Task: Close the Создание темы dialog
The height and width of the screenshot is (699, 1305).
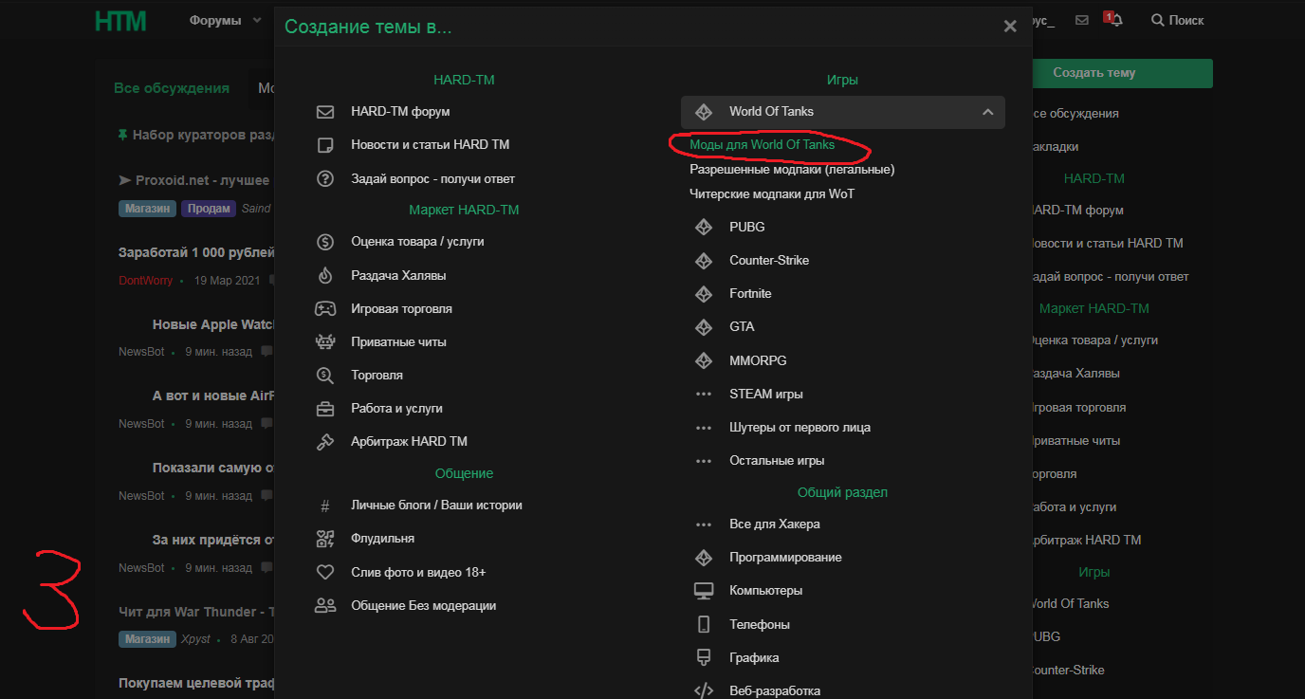Action: [1010, 27]
